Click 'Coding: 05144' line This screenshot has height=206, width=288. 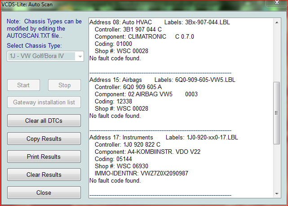click(113, 159)
